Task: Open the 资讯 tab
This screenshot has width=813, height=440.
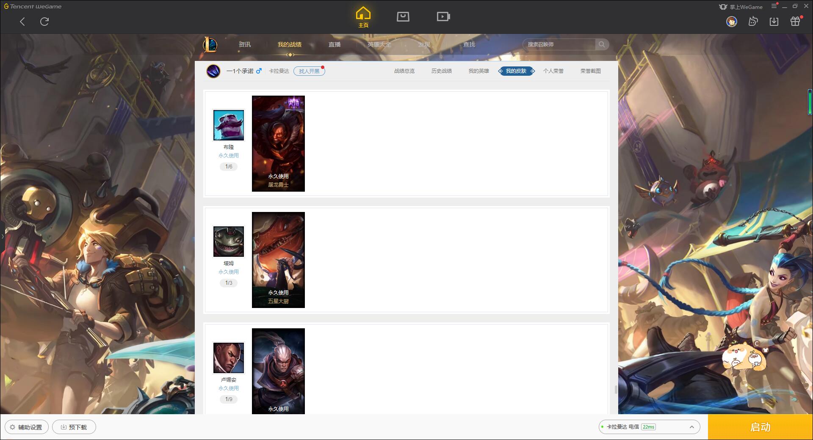Action: [245, 44]
